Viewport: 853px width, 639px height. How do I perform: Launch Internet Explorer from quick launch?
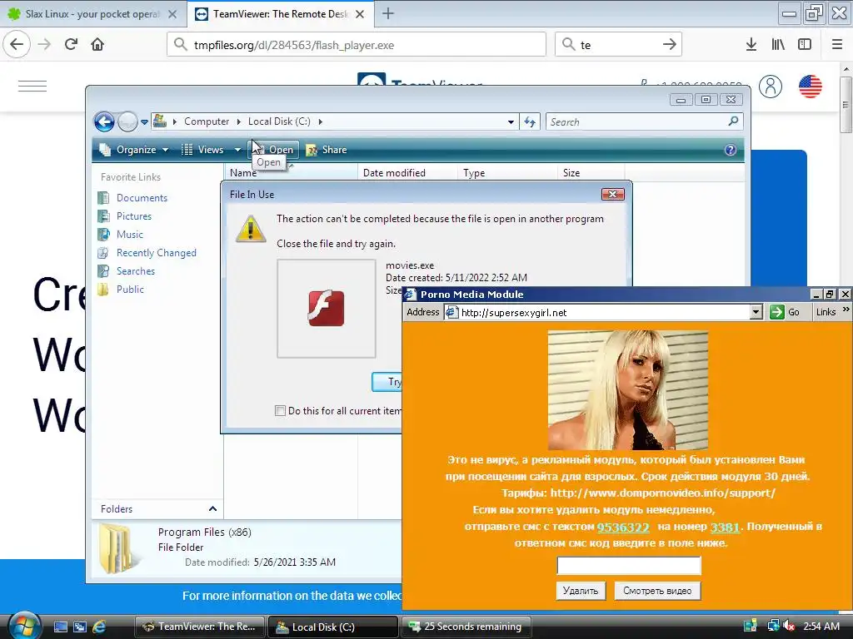click(99, 627)
